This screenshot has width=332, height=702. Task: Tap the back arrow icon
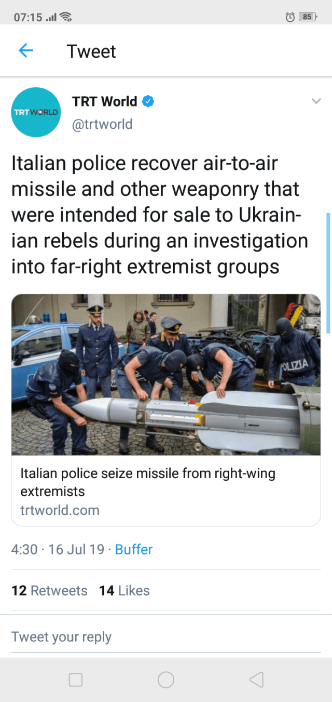click(25, 51)
